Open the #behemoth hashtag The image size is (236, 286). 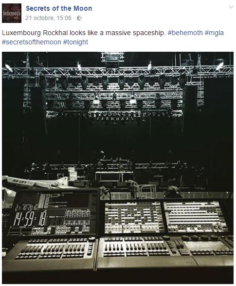click(185, 33)
